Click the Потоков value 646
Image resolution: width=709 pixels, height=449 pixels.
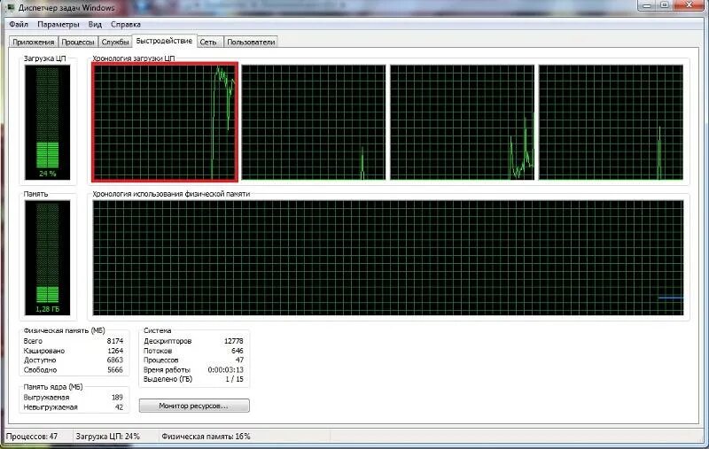tap(238, 351)
